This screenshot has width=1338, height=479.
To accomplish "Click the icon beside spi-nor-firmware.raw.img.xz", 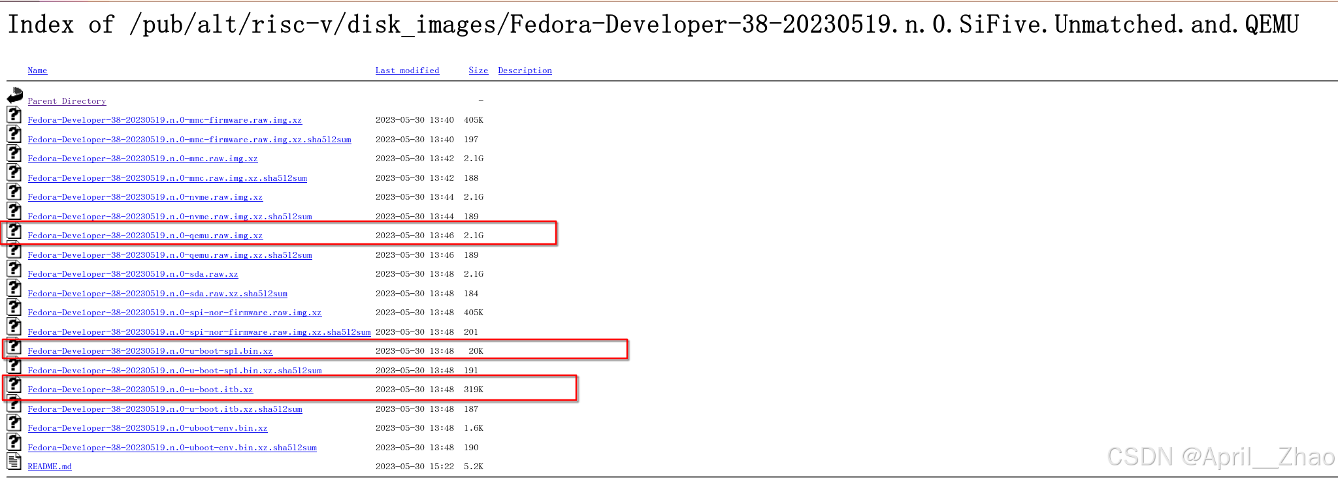I will 14,307.
